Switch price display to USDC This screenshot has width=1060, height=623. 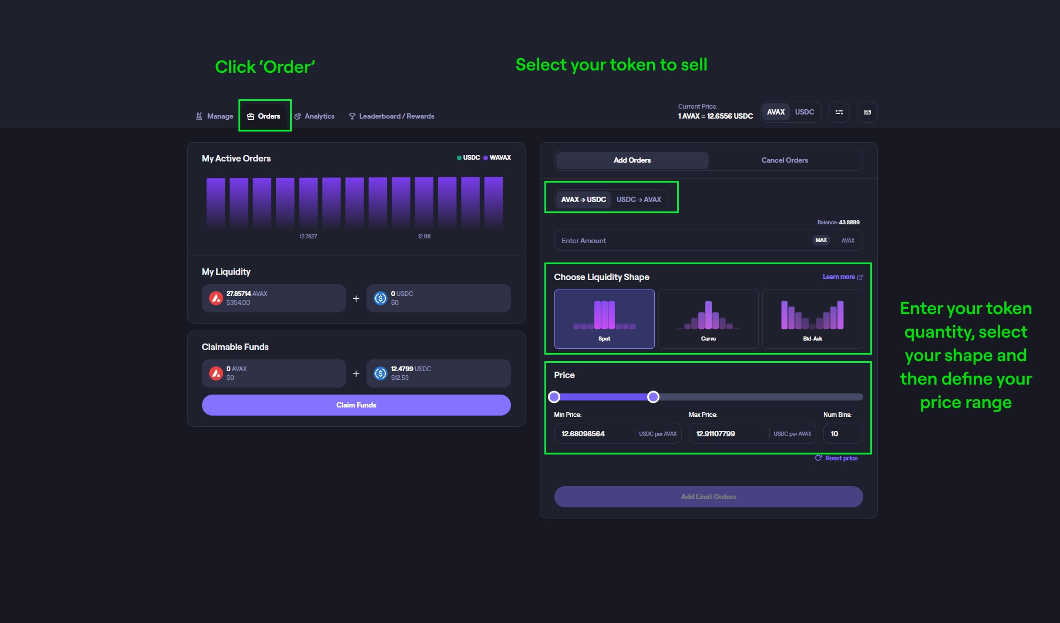click(804, 112)
